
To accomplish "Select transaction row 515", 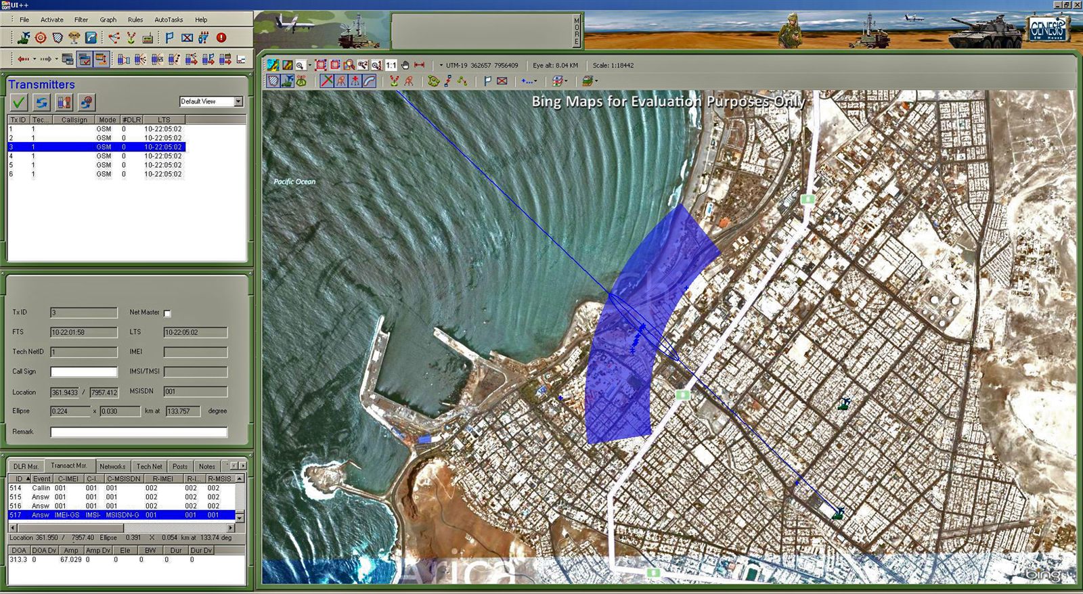I will pyautogui.click(x=121, y=497).
